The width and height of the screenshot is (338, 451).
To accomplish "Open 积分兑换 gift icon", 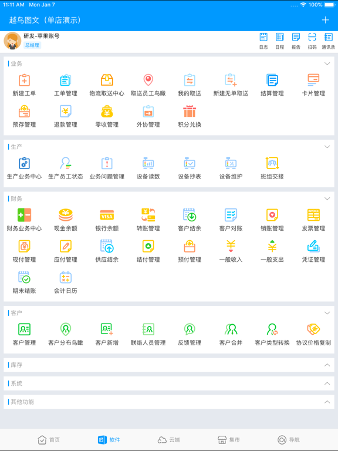I will coord(190,112).
